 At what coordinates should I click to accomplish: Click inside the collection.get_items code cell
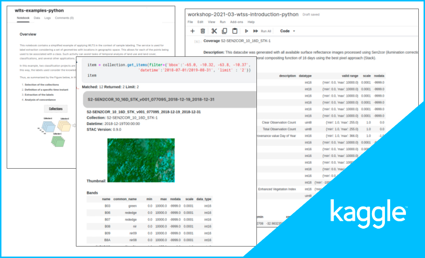(x=169, y=70)
